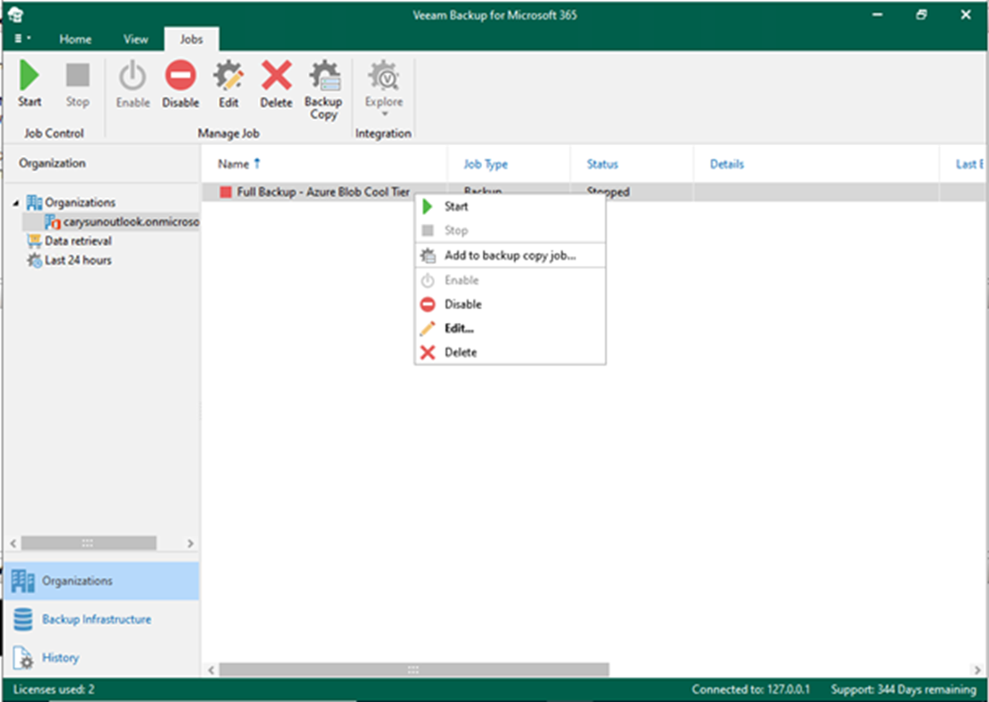Screen dimensions: 989x702
Task: Open the History navigation pane
Action: coord(102,658)
